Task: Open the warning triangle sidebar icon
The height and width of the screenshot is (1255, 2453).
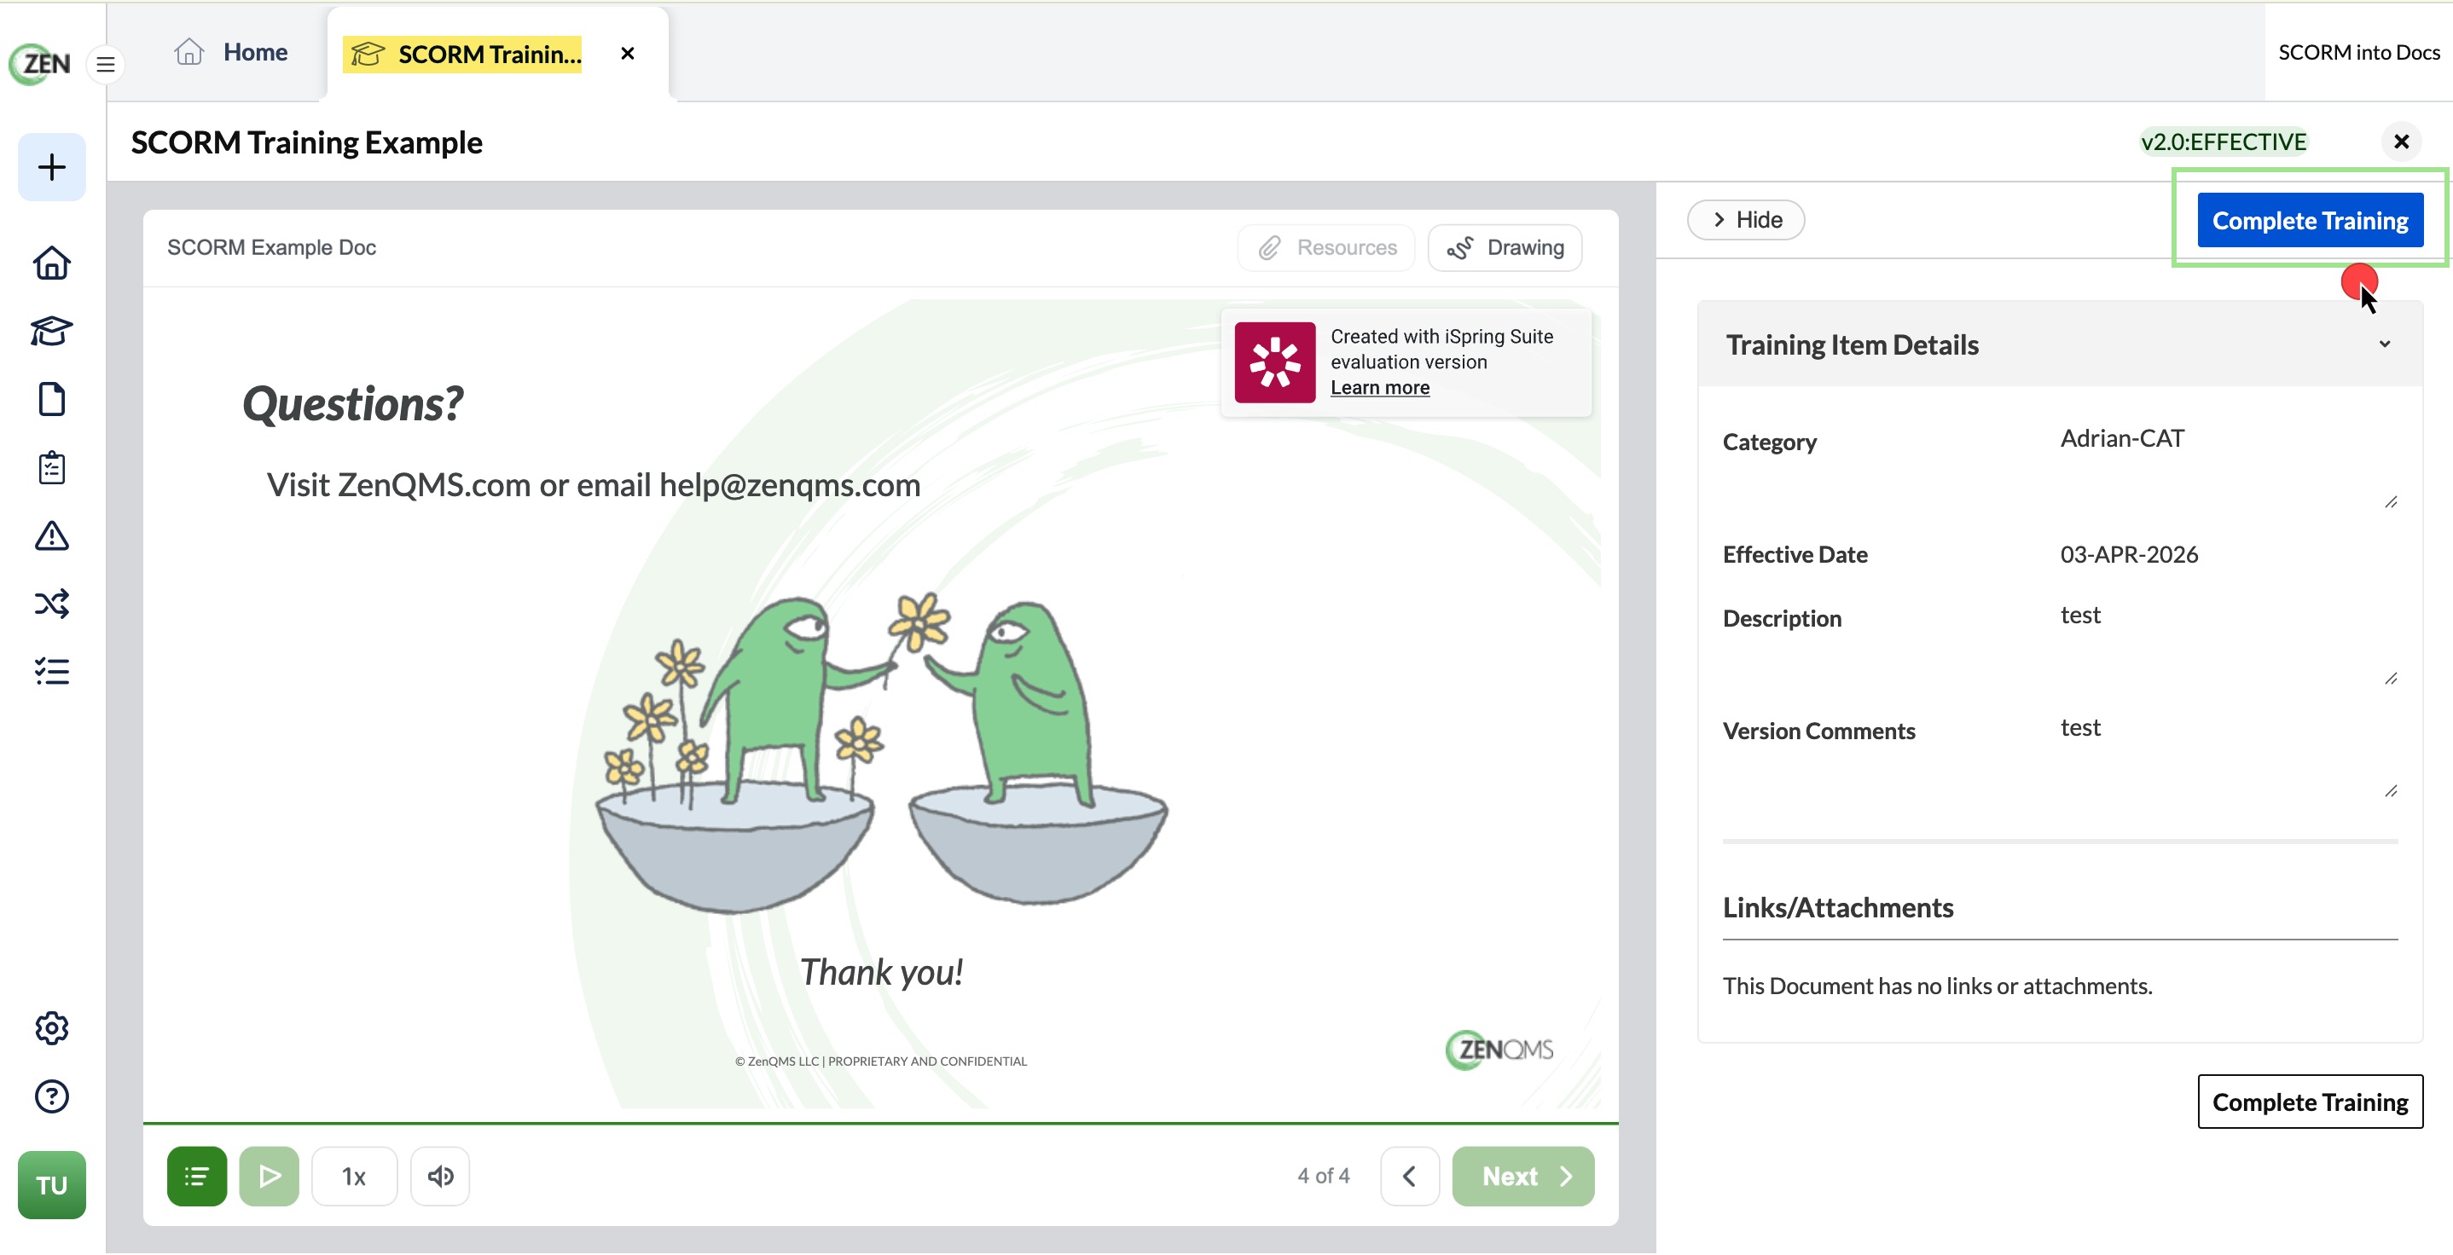Action: pos(51,536)
